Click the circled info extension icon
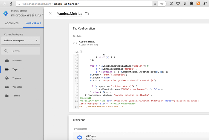The image size is (209, 140). pos(171,4)
